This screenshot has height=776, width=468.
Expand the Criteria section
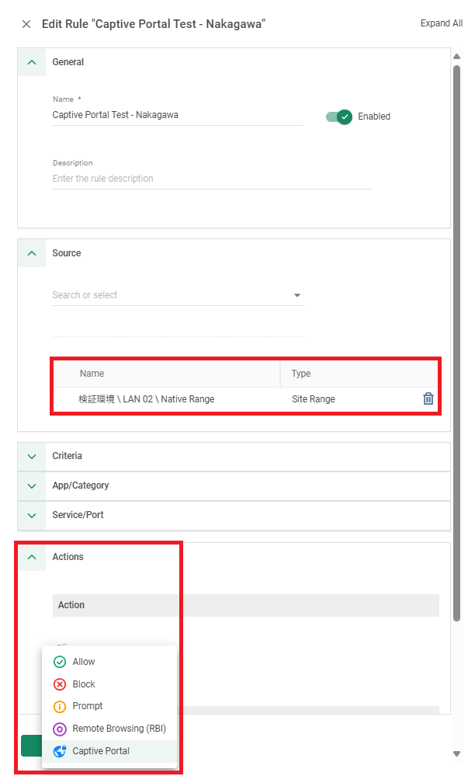point(32,456)
